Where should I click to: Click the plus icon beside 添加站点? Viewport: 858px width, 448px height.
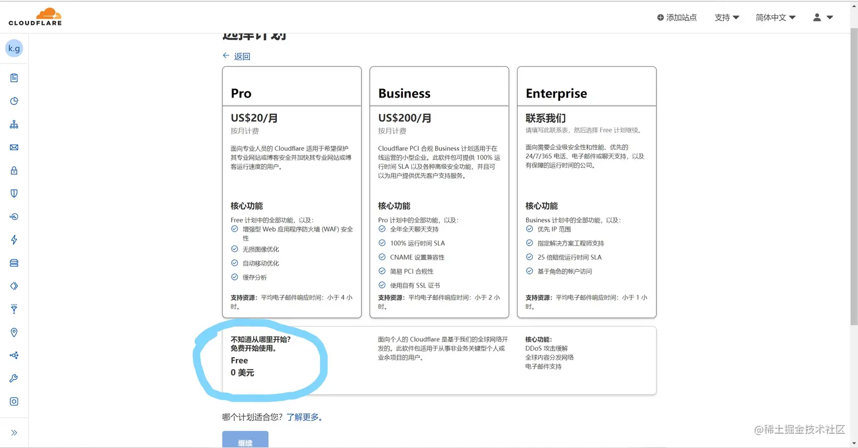[661, 18]
